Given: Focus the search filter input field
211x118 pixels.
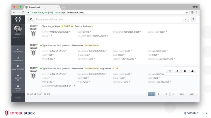Looking at the screenshot, I should click(109, 20).
